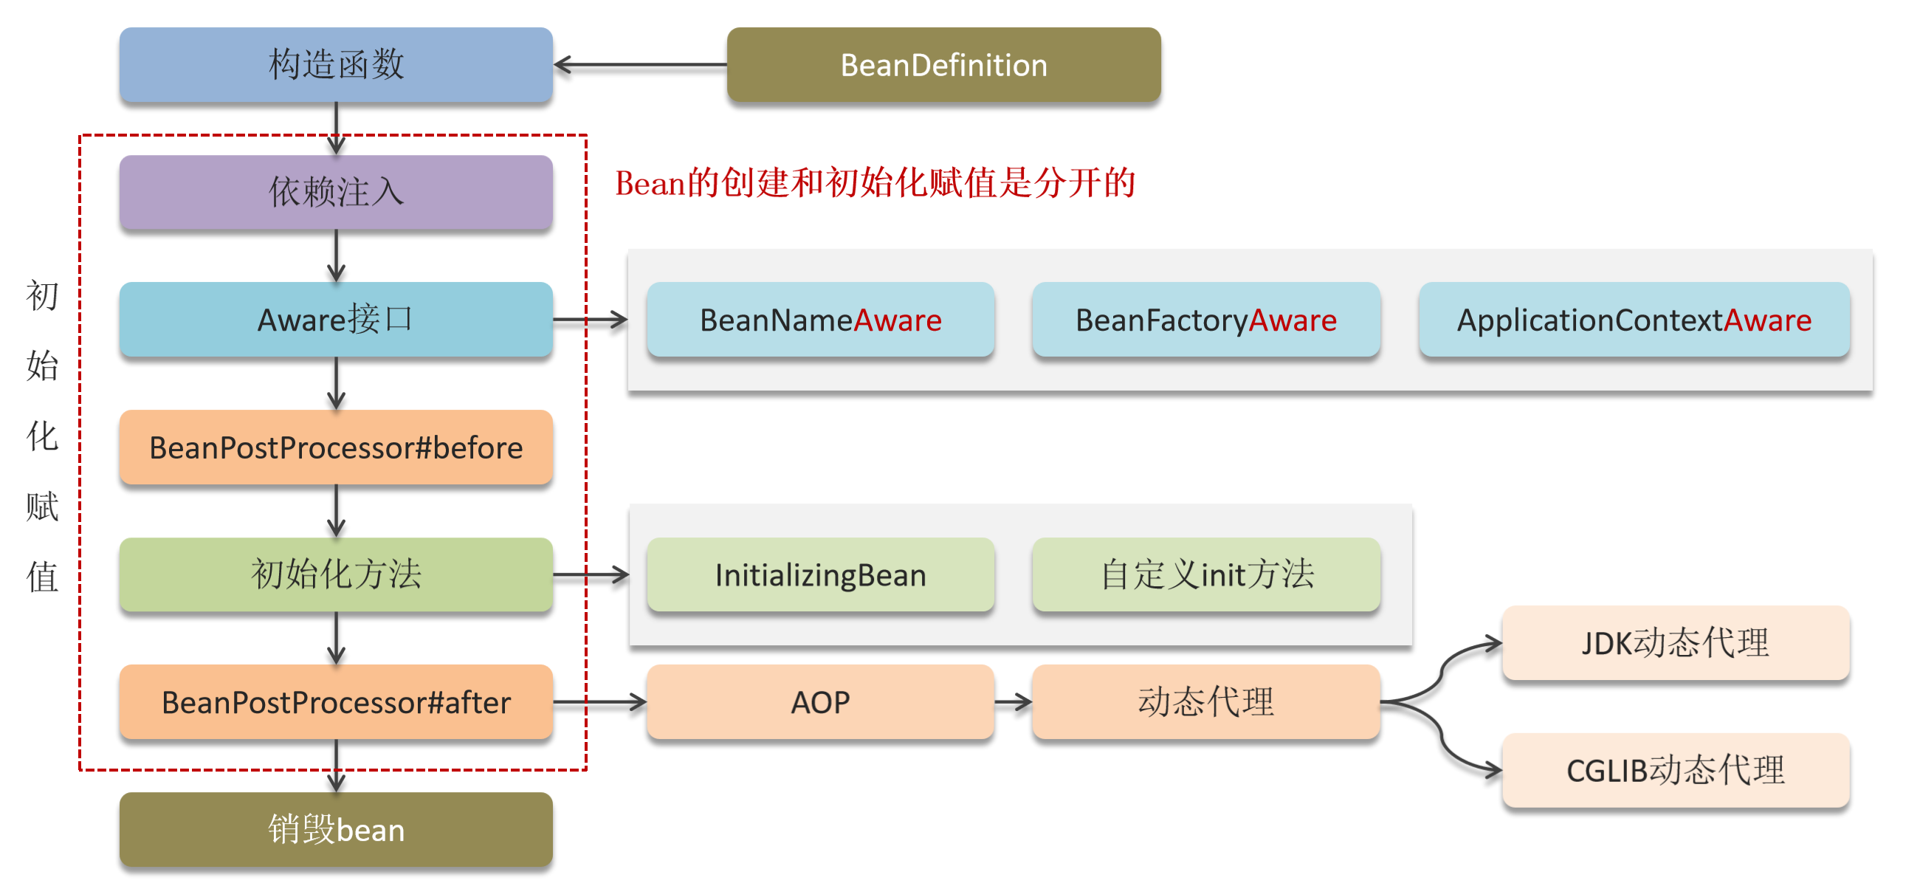
Task: Click the ApplicationContextAware box
Action: point(1634,319)
